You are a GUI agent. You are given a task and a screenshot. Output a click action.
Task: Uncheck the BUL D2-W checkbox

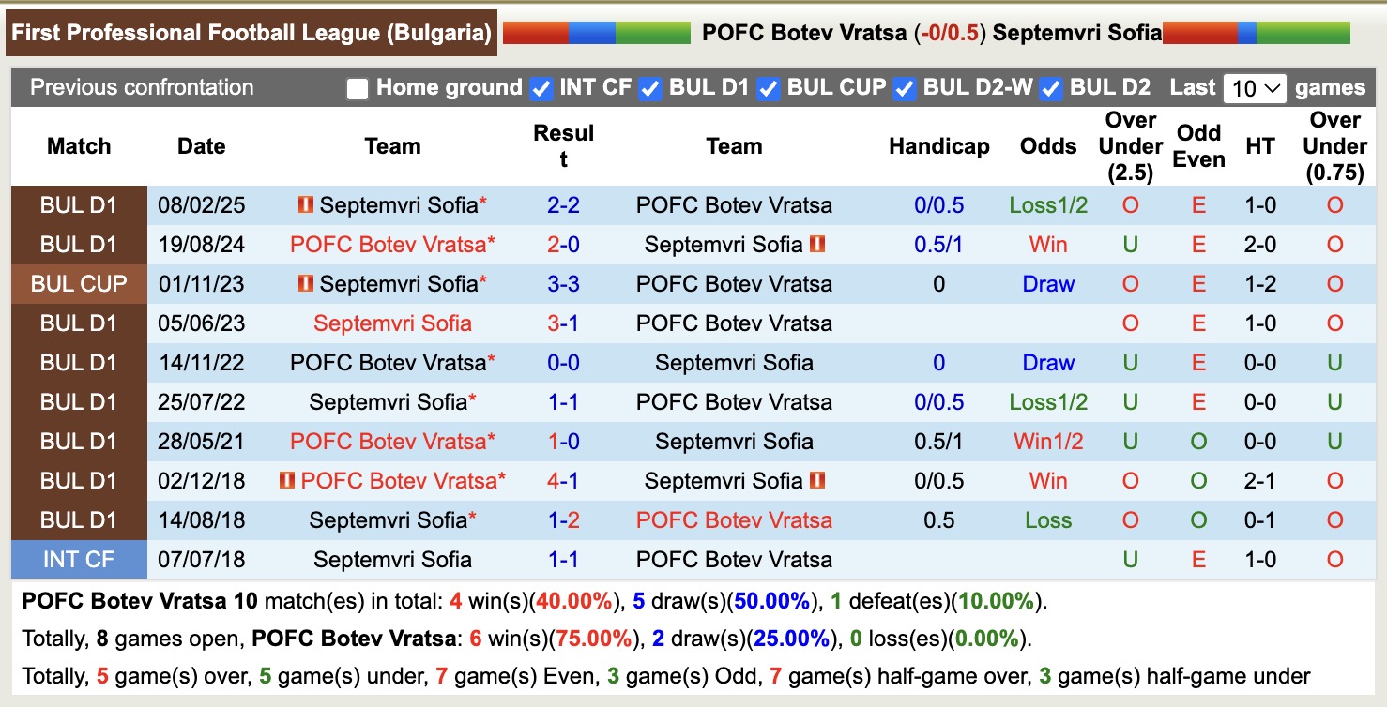[904, 88]
